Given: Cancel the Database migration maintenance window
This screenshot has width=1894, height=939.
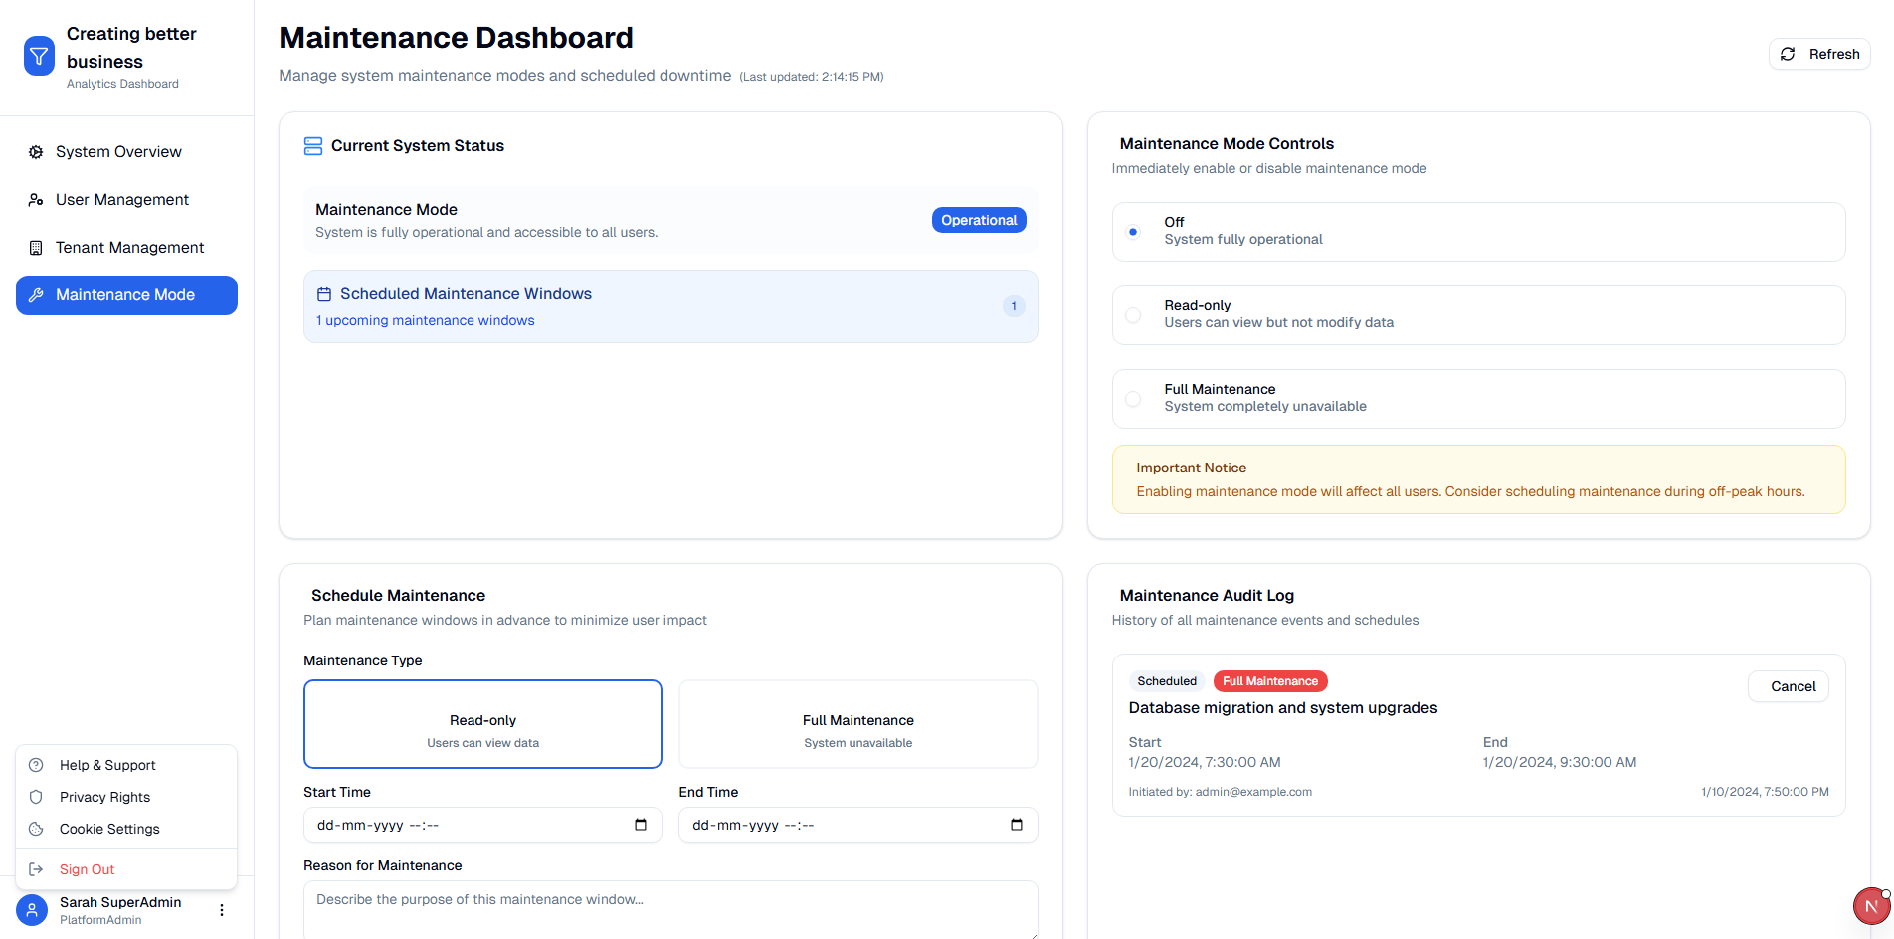Looking at the screenshot, I should (x=1789, y=686).
